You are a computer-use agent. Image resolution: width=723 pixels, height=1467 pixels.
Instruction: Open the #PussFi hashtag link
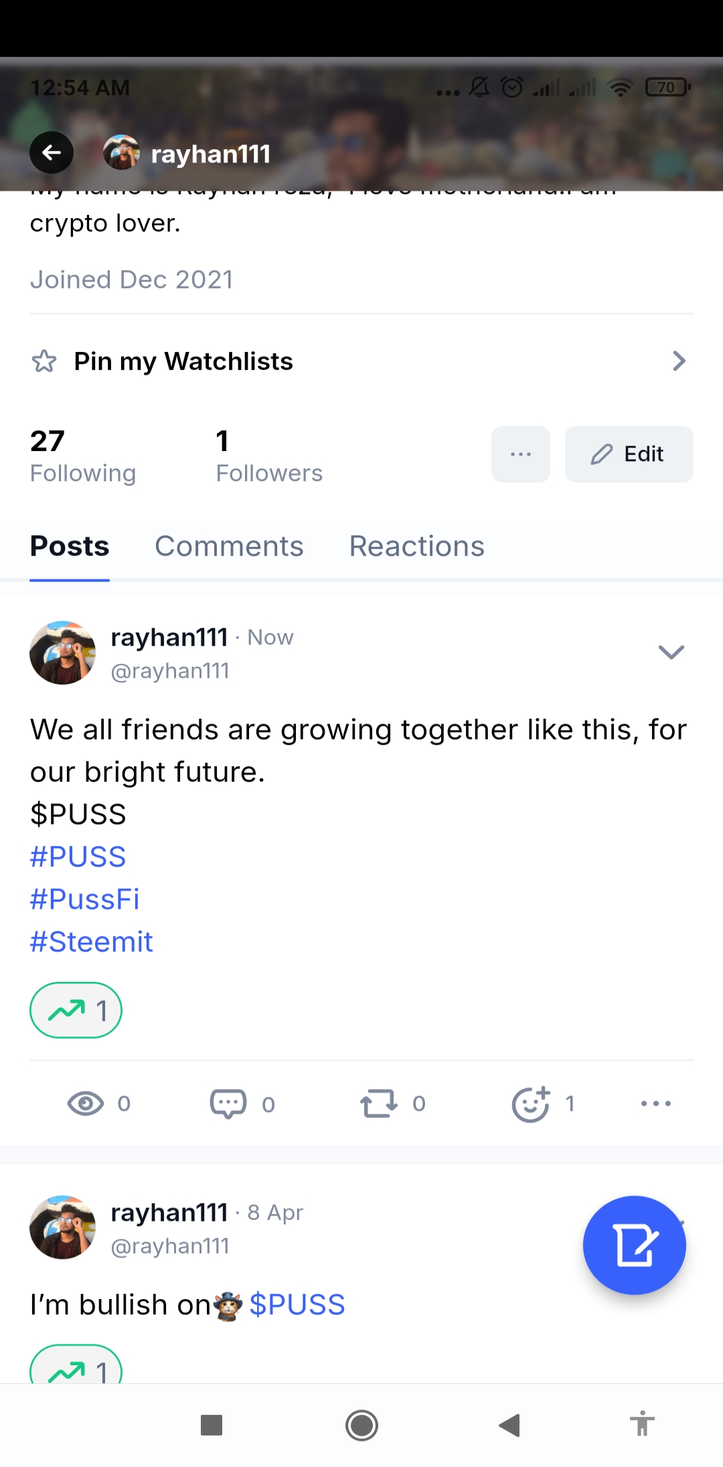pyautogui.click(x=85, y=899)
